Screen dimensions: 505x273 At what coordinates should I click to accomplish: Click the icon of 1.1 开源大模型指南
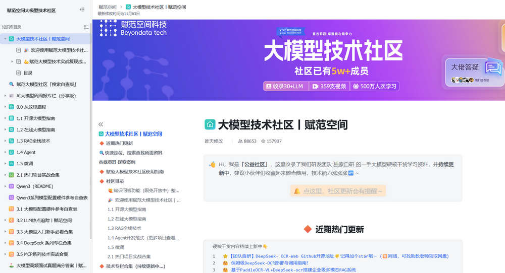click(11, 118)
